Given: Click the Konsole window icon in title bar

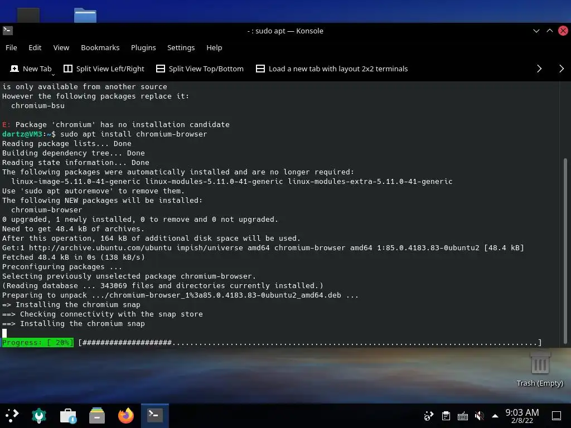Looking at the screenshot, I should (x=8, y=31).
